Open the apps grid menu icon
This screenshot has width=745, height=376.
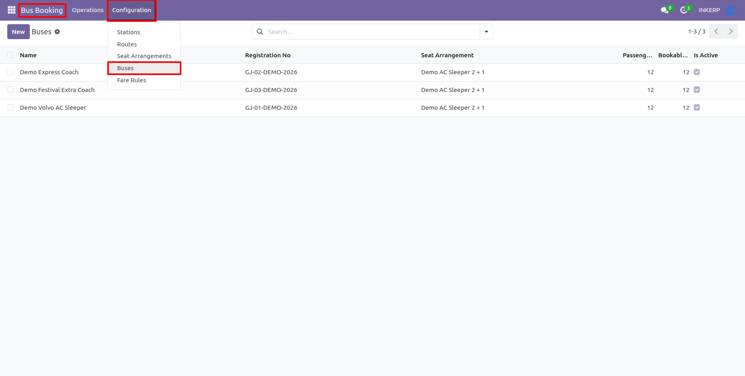click(x=11, y=10)
